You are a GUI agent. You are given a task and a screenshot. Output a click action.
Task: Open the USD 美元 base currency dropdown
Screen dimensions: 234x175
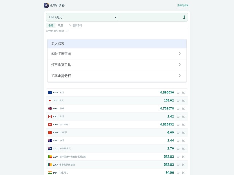click(x=82, y=17)
